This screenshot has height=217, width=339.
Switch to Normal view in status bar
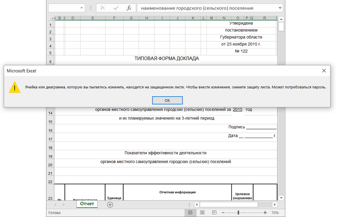point(190,212)
